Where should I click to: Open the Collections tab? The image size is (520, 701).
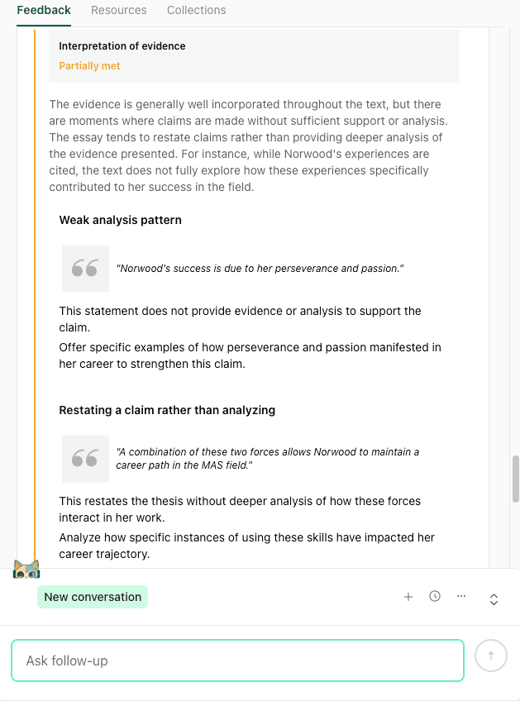click(x=196, y=10)
